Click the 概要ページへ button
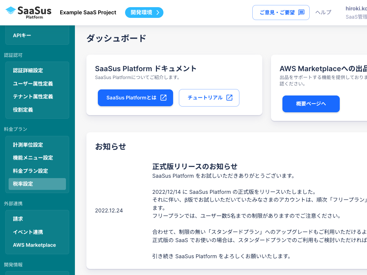 pos(311,104)
